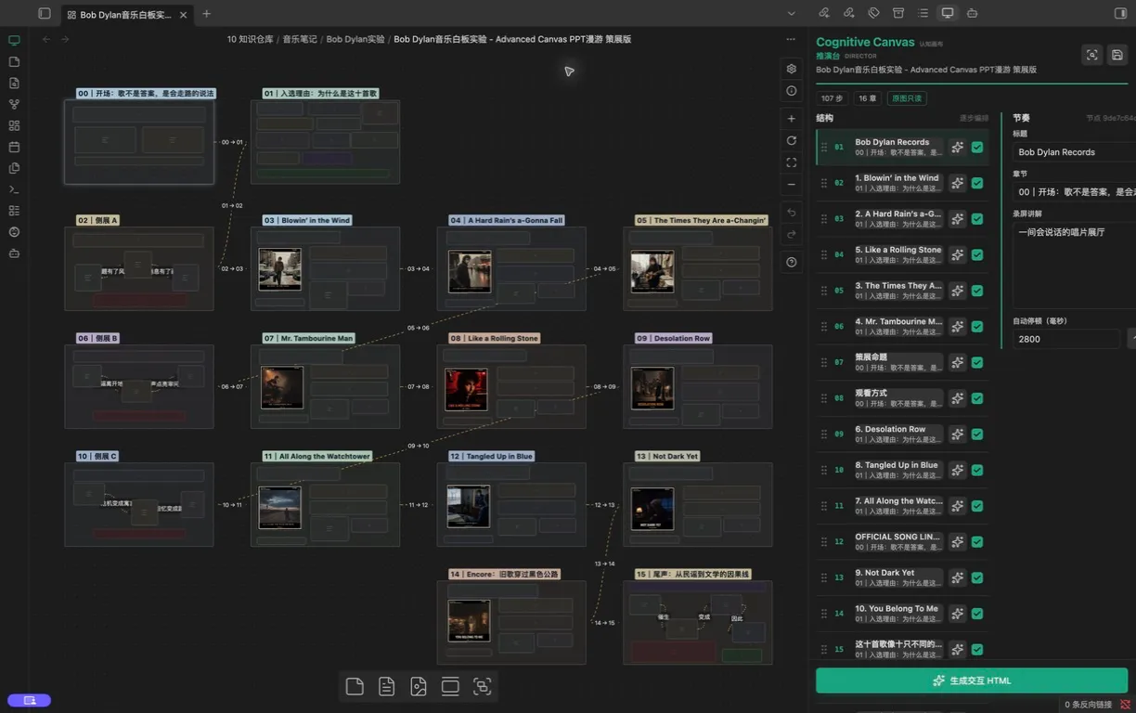The image size is (1136, 713).
Task: Uncheck the Bob Dylan Records step checkbox
Action: [977, 148]
